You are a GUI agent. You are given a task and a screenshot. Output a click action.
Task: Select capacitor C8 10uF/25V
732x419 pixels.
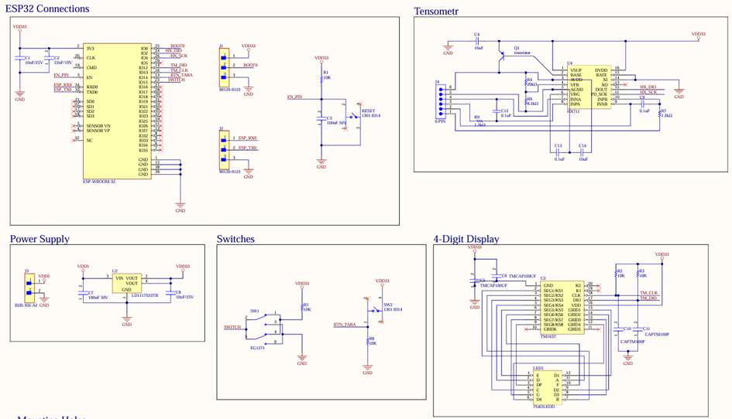coord(170,293)
